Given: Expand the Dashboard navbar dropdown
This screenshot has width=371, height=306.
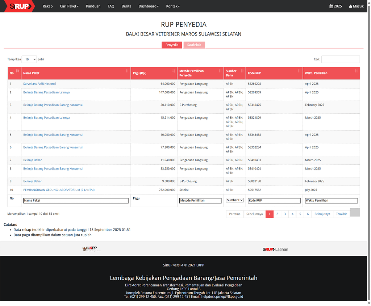Looking at the screenshot, I should 149,6.
